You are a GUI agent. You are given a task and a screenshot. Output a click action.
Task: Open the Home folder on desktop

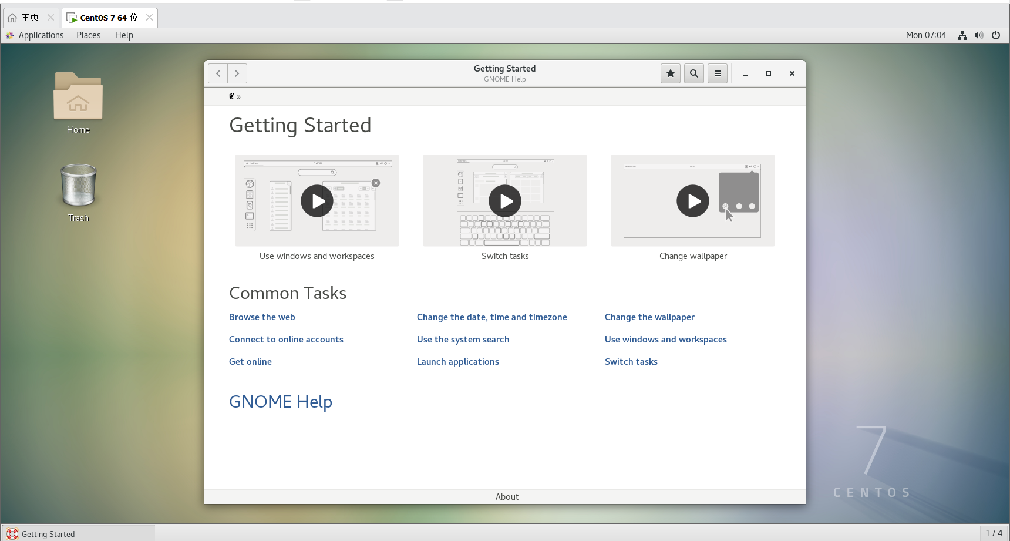[78, 97]
